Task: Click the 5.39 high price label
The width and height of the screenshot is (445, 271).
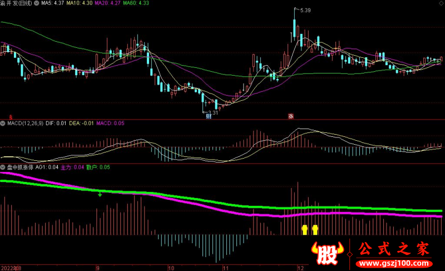Action: pos(305,11)
